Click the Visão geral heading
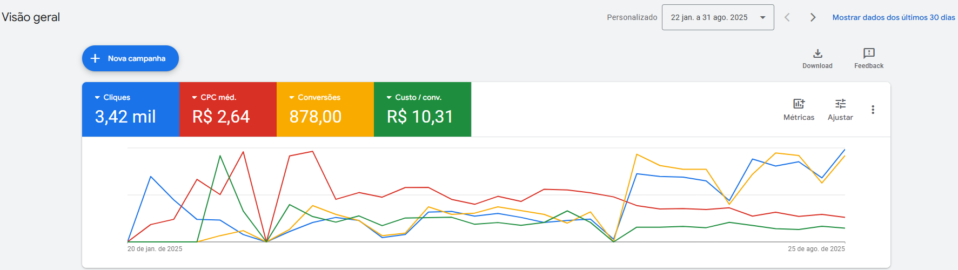This screenshot has width=958, height=270. (x=31, y=17)
